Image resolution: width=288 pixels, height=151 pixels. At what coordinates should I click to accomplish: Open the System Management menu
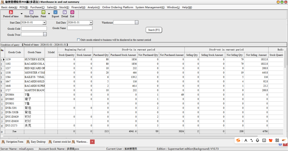pos(150,7)
